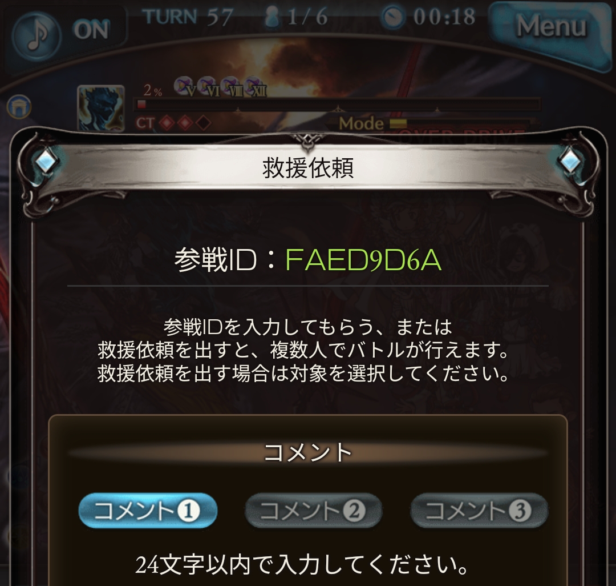
Task: Select コメント① preset
Action: 148,511
